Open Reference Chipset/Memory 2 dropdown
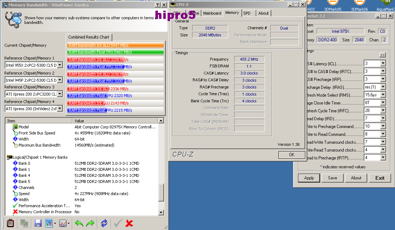 click(x=60, y=80)
